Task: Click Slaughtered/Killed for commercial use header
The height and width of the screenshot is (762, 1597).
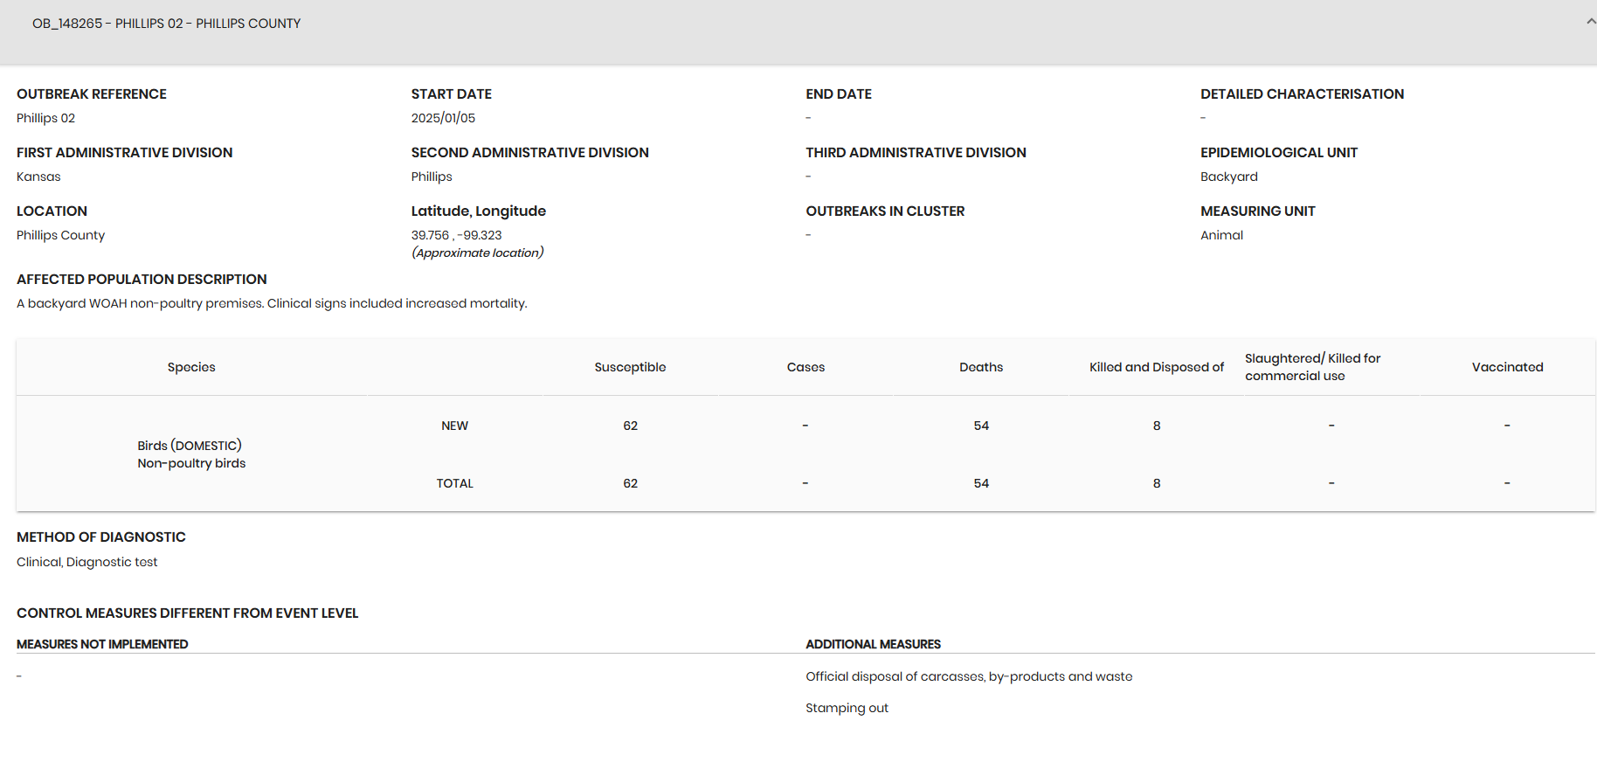Action: point(1312,367)
